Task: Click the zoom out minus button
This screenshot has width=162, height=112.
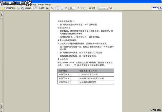Action: pyautogui.click(x=66, y=8)
